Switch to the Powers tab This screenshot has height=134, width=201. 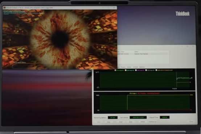click(123, 67)
